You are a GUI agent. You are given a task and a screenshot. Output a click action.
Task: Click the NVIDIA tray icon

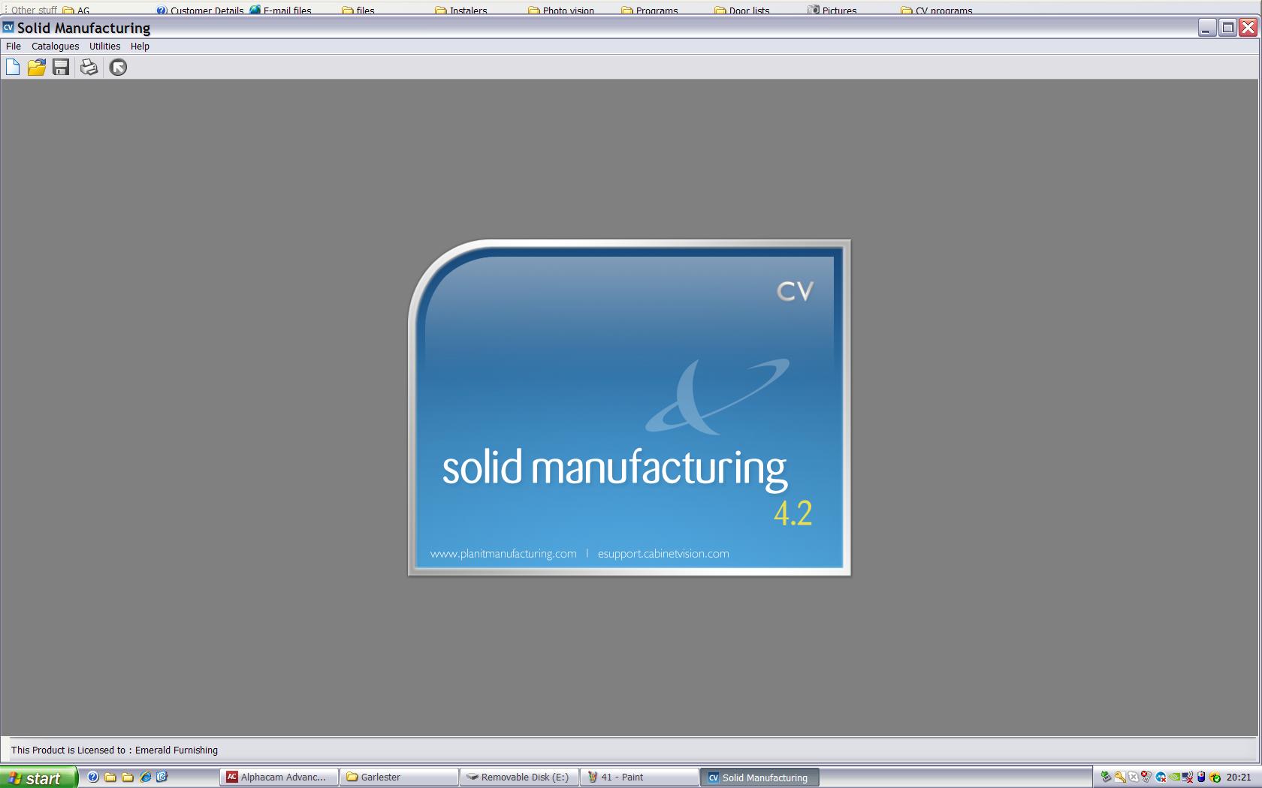click(1174, 777)
